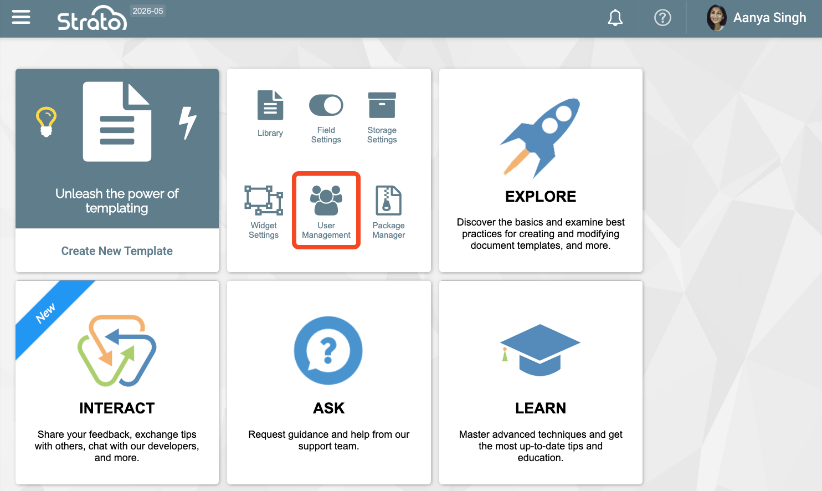Click the Strato logo

[x=92, y=18]
